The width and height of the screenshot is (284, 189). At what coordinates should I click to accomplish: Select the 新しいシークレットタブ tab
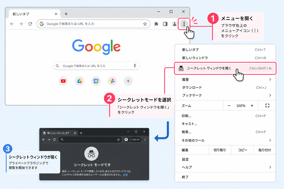(x=59, y=133)
